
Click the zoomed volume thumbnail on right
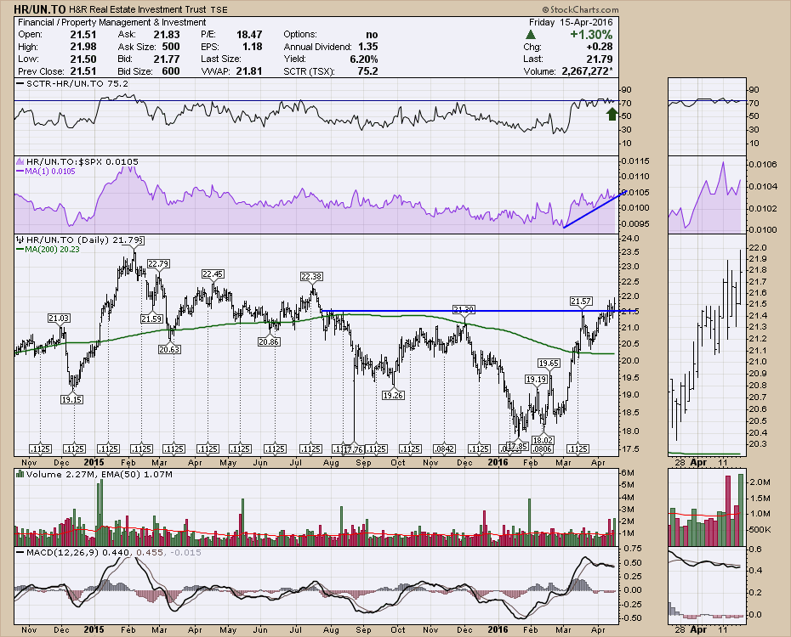pos(705,510)
